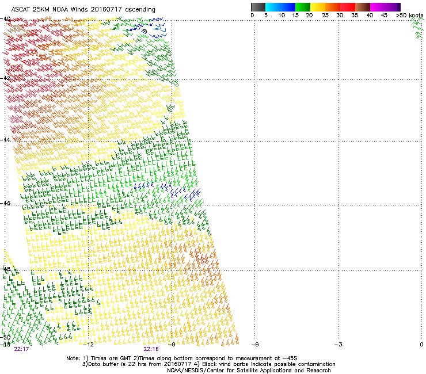This screenshot has height=374, width=426.
Task: Click the "-44" latitude axis label
Action: click(x=5, y=140)
